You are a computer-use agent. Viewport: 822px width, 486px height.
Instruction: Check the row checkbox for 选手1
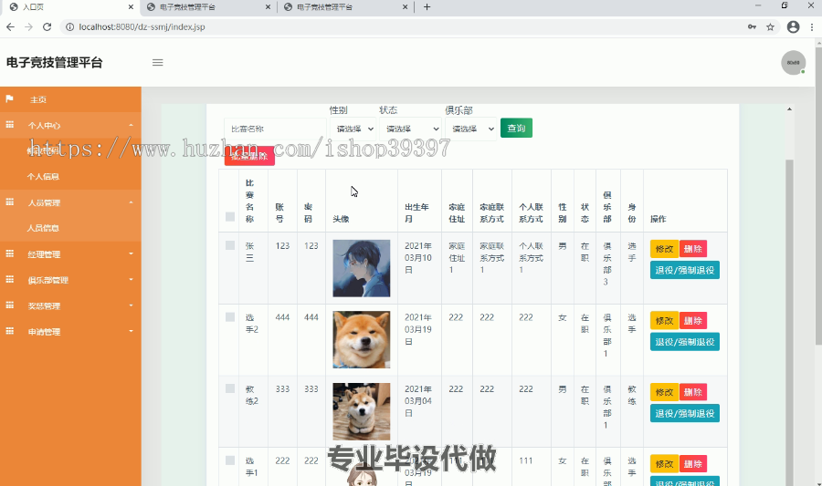click(x=229, y=460)
